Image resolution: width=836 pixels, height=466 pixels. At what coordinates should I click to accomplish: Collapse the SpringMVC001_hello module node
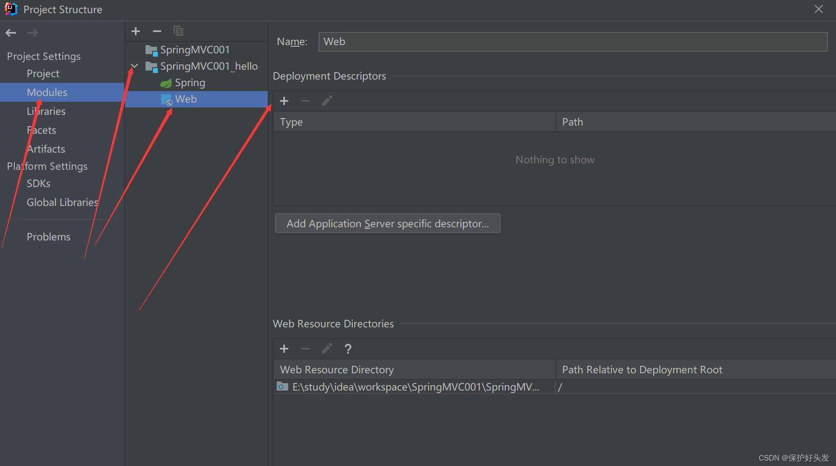(134, 66)
